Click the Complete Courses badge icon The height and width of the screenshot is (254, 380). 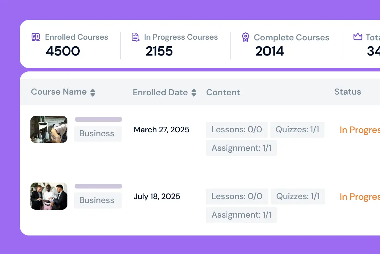(245, 37)
